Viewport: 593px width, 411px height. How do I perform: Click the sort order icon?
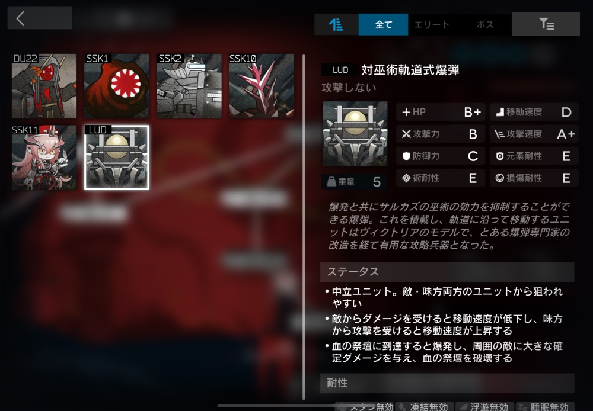click(336, 24)
